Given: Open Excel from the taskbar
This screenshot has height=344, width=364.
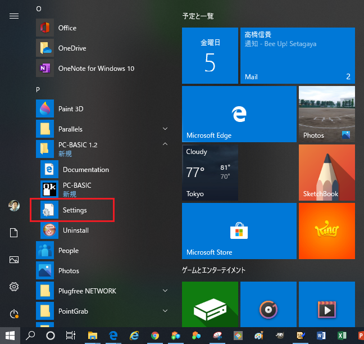Looking at the screenshot, I should click(x=342, y=336).
